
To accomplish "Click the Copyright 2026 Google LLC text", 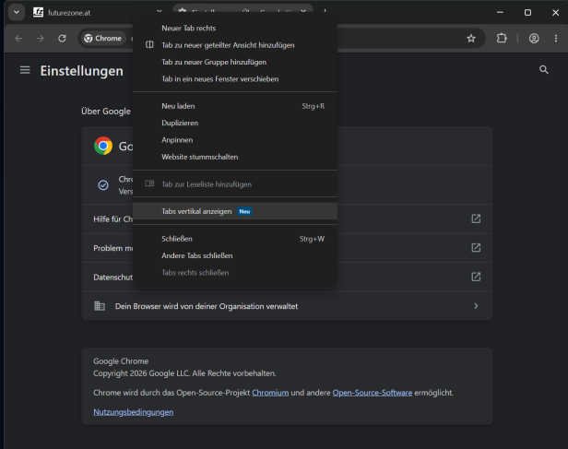I will 184,373.
